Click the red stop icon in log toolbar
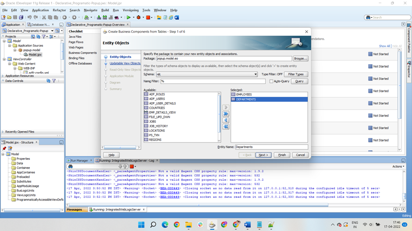This screenshot has width=412, height=231. coord(131,166)
